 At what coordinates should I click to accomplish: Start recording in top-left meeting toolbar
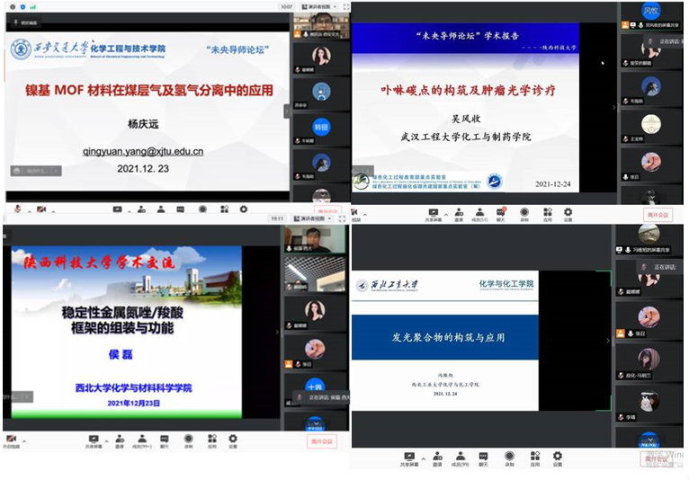202,209
